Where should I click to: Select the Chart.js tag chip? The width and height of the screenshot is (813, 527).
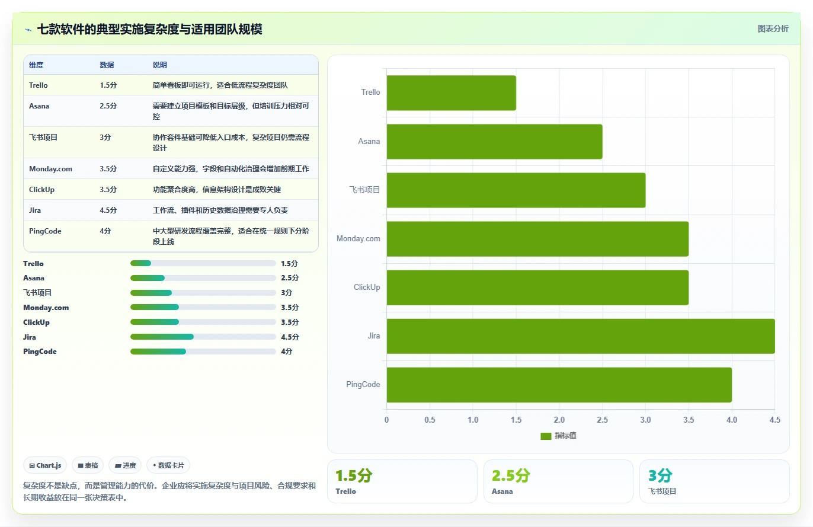(46, 465)
